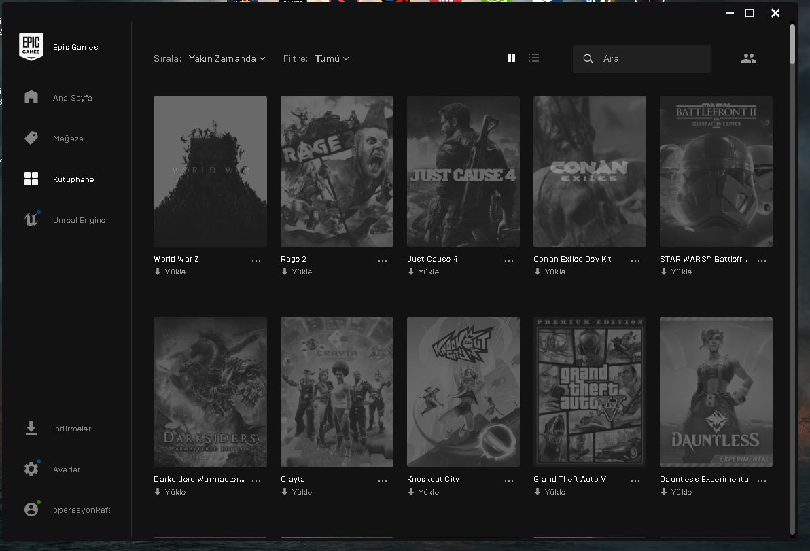Open Rage 2 three-dot options

click(x=383, y=261)
